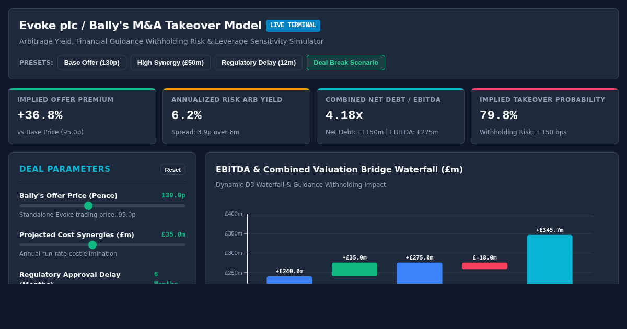
Task: Click the £250m axis label
Action: pyautogui.click(x=234, y=273)
